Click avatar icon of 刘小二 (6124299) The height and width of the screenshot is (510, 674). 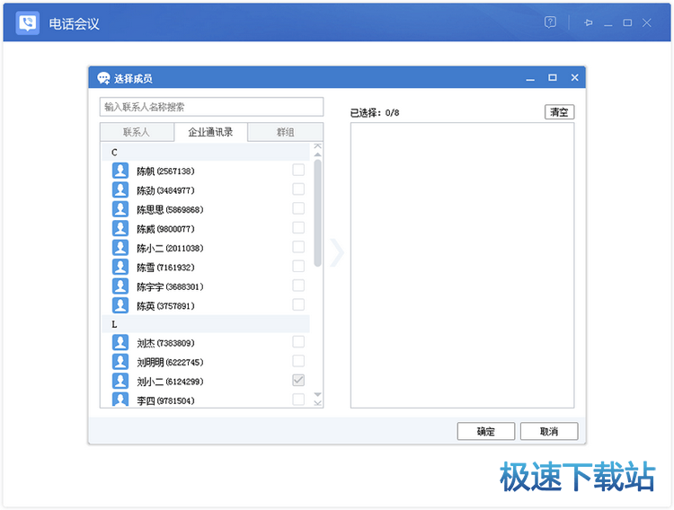pyautogui.click(x=120, y=381)
